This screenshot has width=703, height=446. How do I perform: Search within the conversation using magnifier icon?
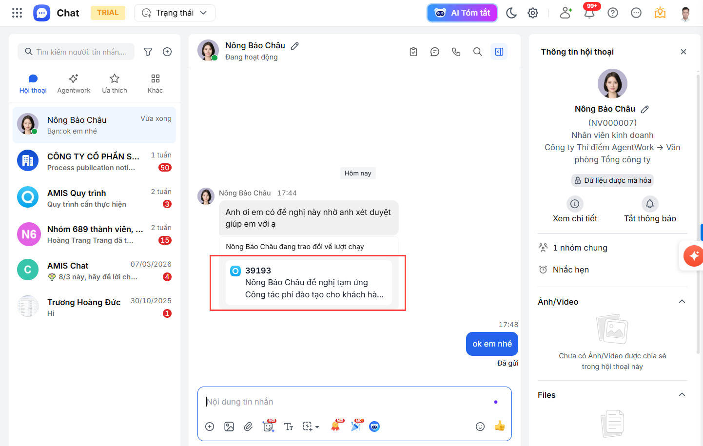[x=478, y=52]
